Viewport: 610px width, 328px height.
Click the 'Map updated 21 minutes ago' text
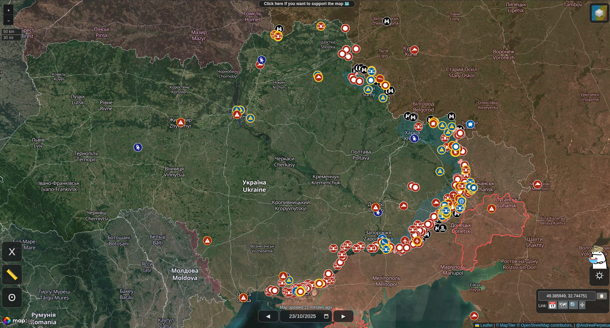pos(306,307)
